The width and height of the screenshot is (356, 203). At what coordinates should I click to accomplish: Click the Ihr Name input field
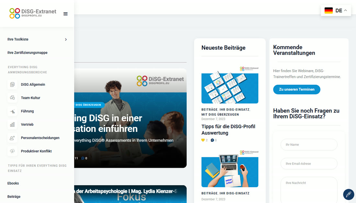(x=309, y=144)
